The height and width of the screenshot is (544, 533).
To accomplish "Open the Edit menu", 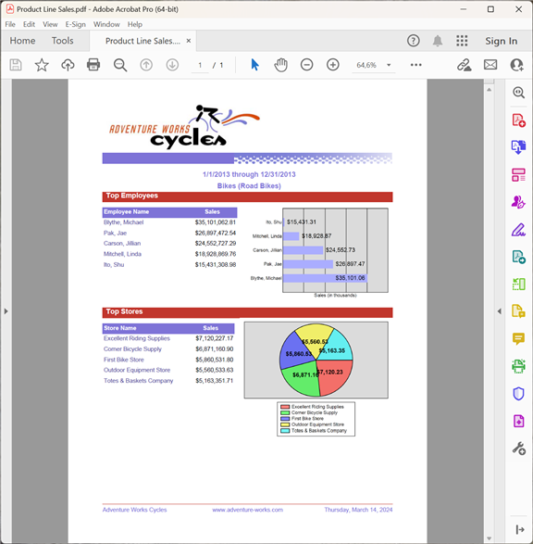I will (29, 24).
